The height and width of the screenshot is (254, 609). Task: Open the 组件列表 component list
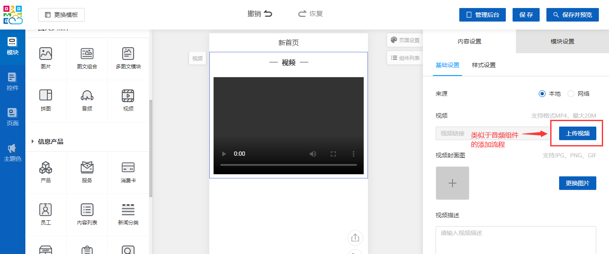coord(405,58)
